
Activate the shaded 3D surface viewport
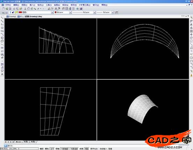tap(143, 110)
